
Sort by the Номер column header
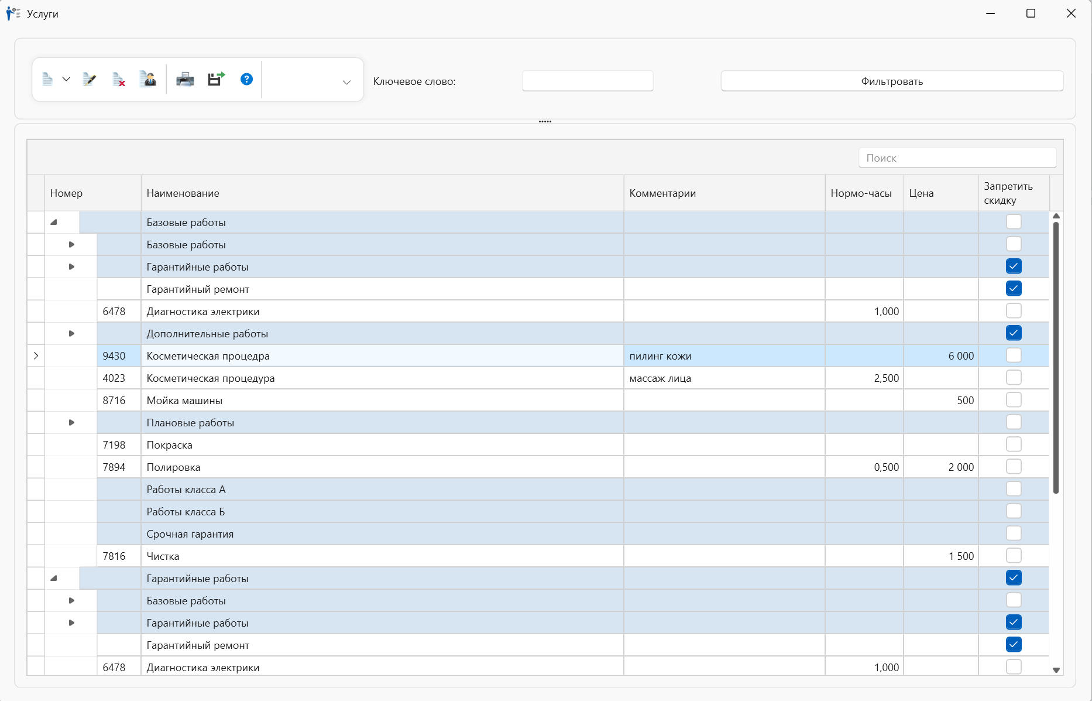pyautogui.click(x=93, y=193)
